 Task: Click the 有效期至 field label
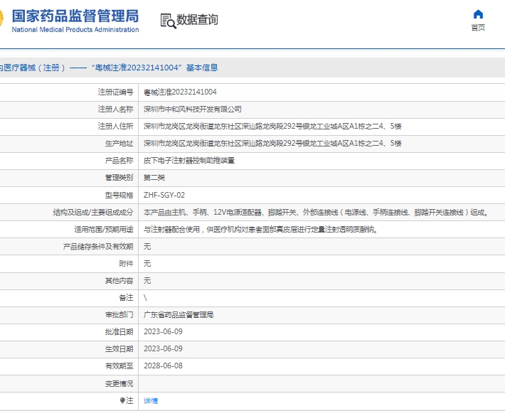[x=119, y=366]
